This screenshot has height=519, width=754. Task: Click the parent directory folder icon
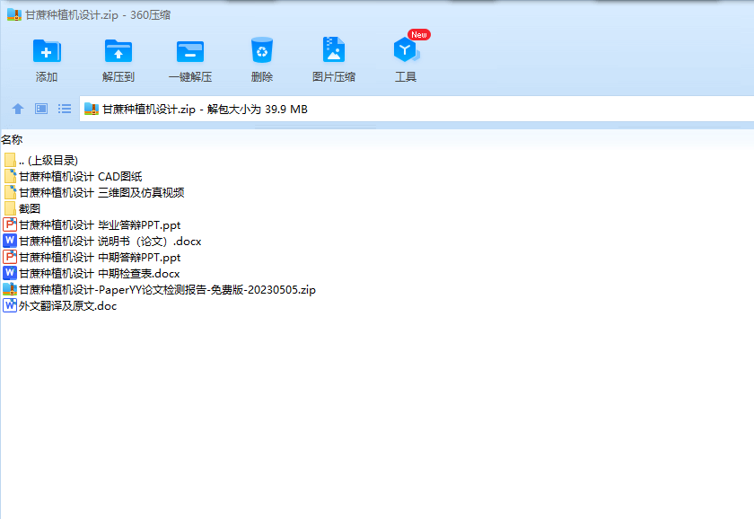10,160
